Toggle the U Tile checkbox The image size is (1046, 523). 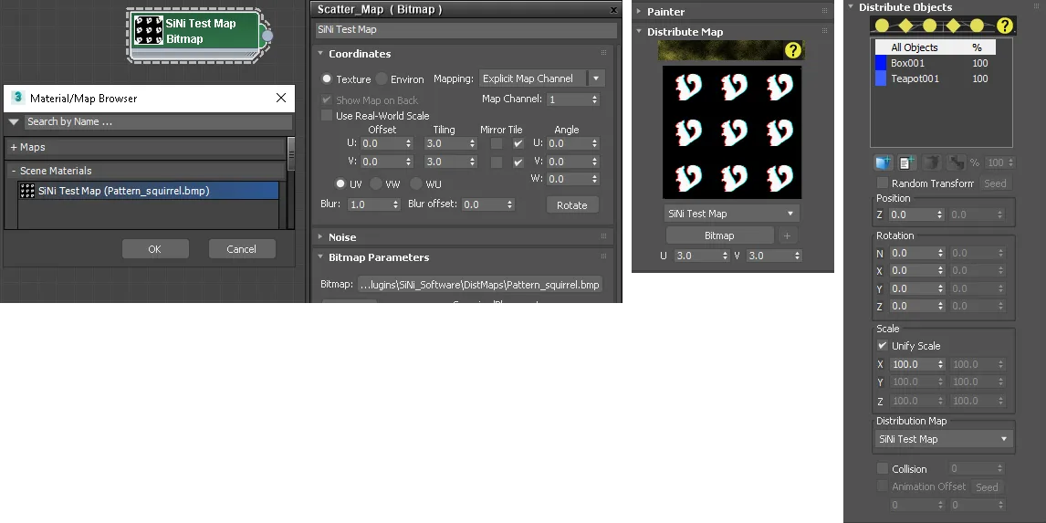click(x=518, y=143)
